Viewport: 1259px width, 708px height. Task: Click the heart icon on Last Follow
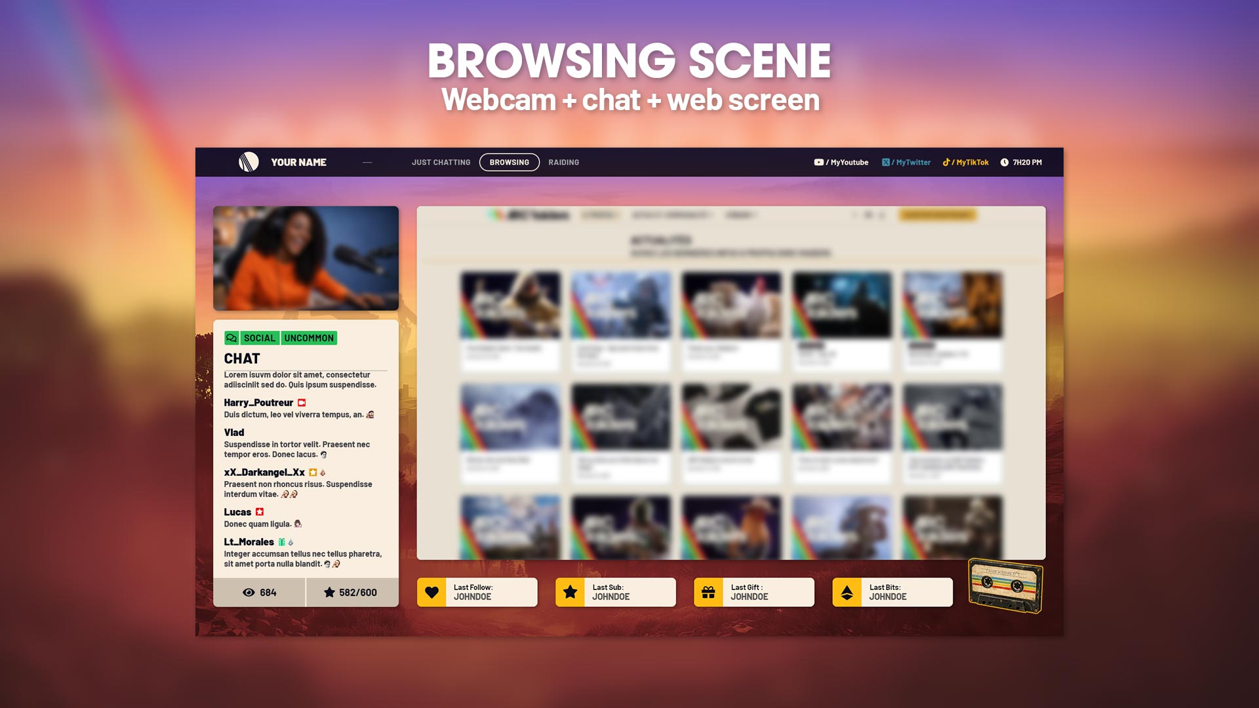click(431, 593)
